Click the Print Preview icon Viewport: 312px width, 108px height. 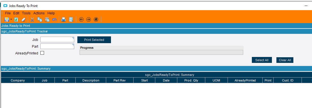(x=71, y=19)
